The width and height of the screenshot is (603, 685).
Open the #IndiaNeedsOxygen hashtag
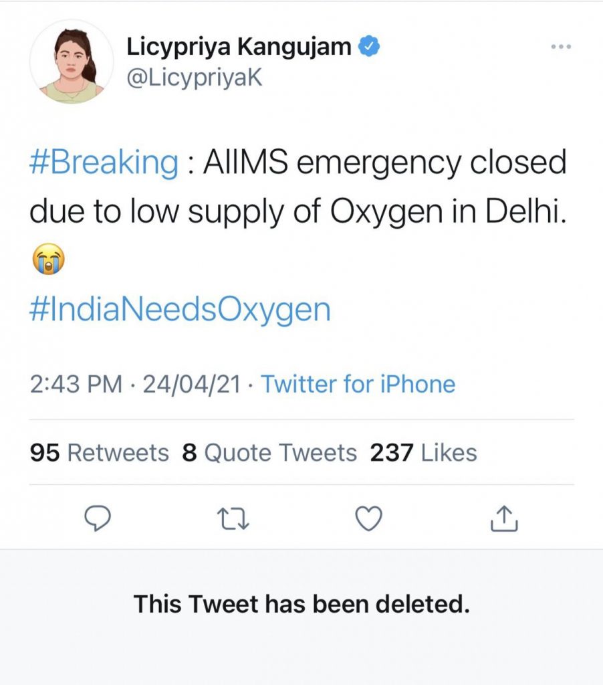point(180,310)
